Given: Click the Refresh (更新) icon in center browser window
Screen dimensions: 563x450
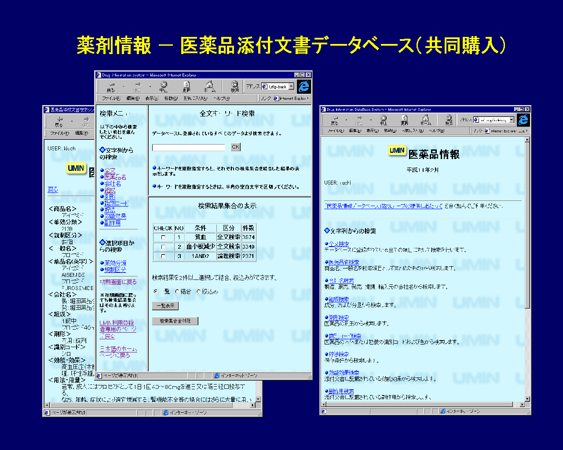Looking at the screenshot, I should (x=186, y=86).
